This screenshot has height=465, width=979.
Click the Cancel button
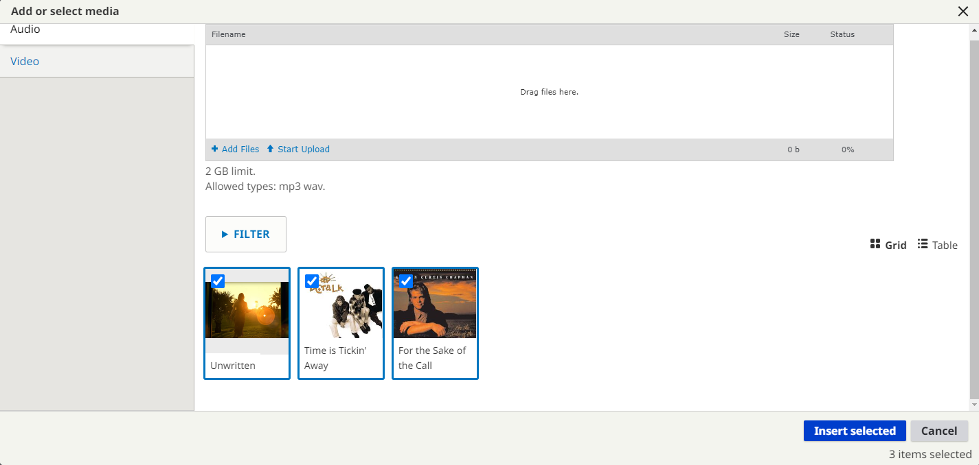pos(939,431)
